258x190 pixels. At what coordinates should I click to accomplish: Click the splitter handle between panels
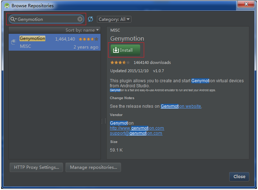click(103, 121)
